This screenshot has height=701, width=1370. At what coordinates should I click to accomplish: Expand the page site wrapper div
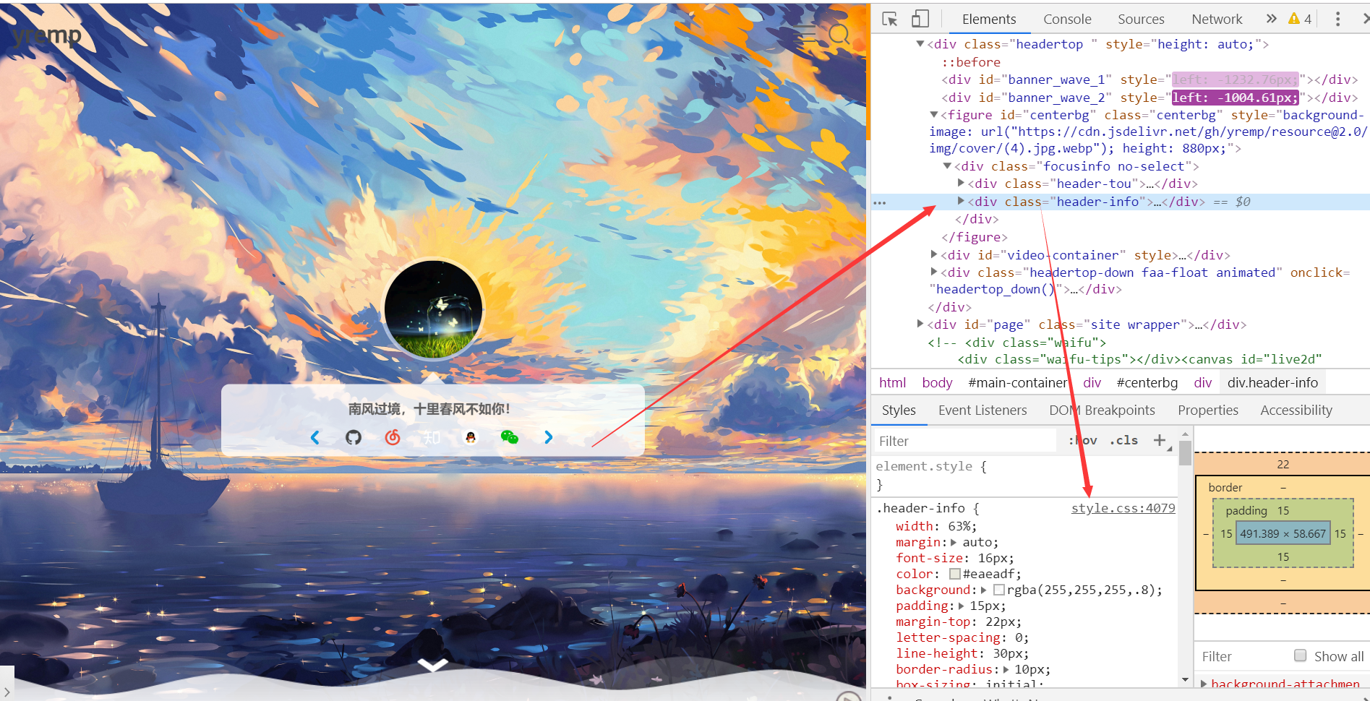tap(920, 324)
